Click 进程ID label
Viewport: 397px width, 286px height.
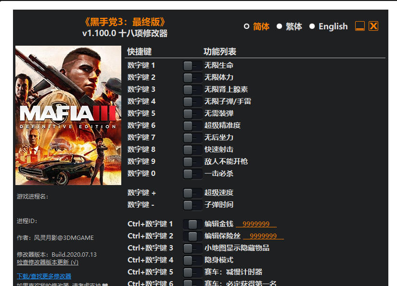[x=27, y=221]
